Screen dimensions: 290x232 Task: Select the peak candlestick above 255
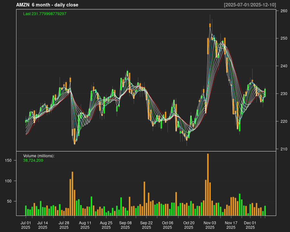210,26
